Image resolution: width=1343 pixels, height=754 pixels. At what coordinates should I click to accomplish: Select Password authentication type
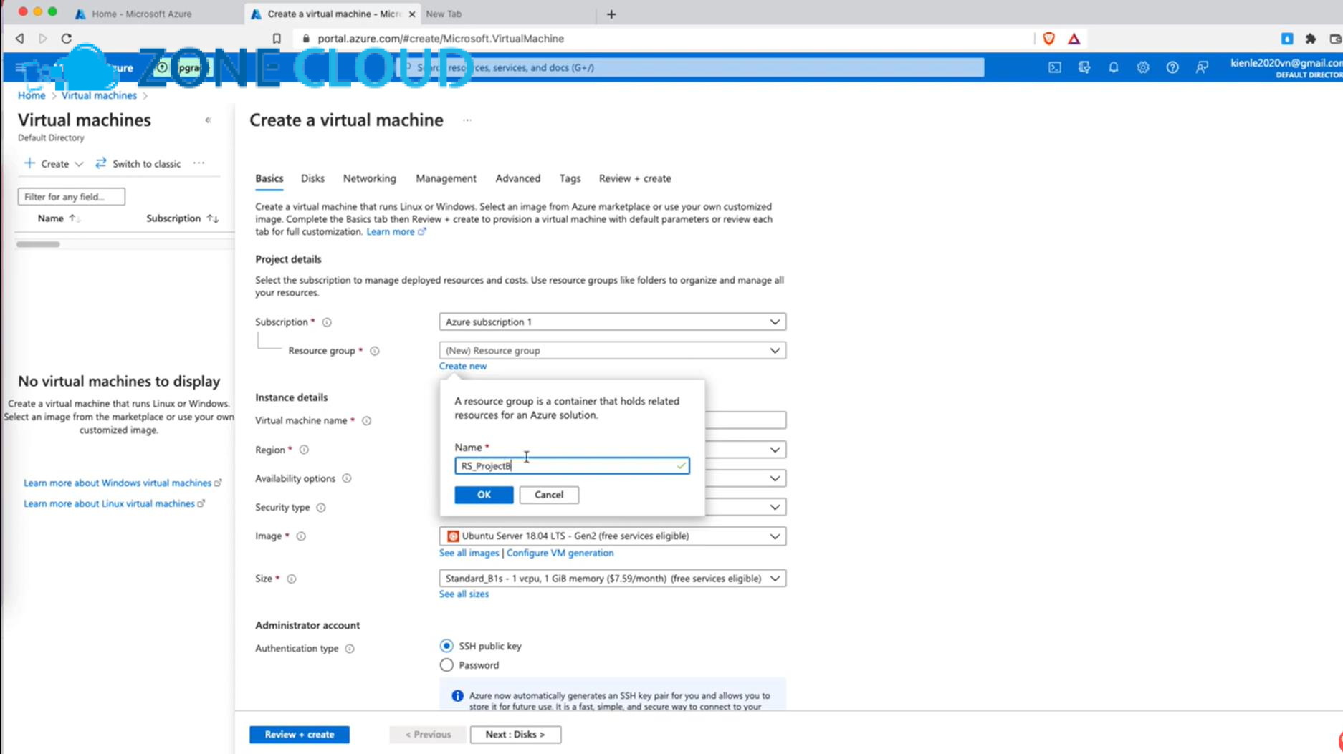click(x=446, y=665)
